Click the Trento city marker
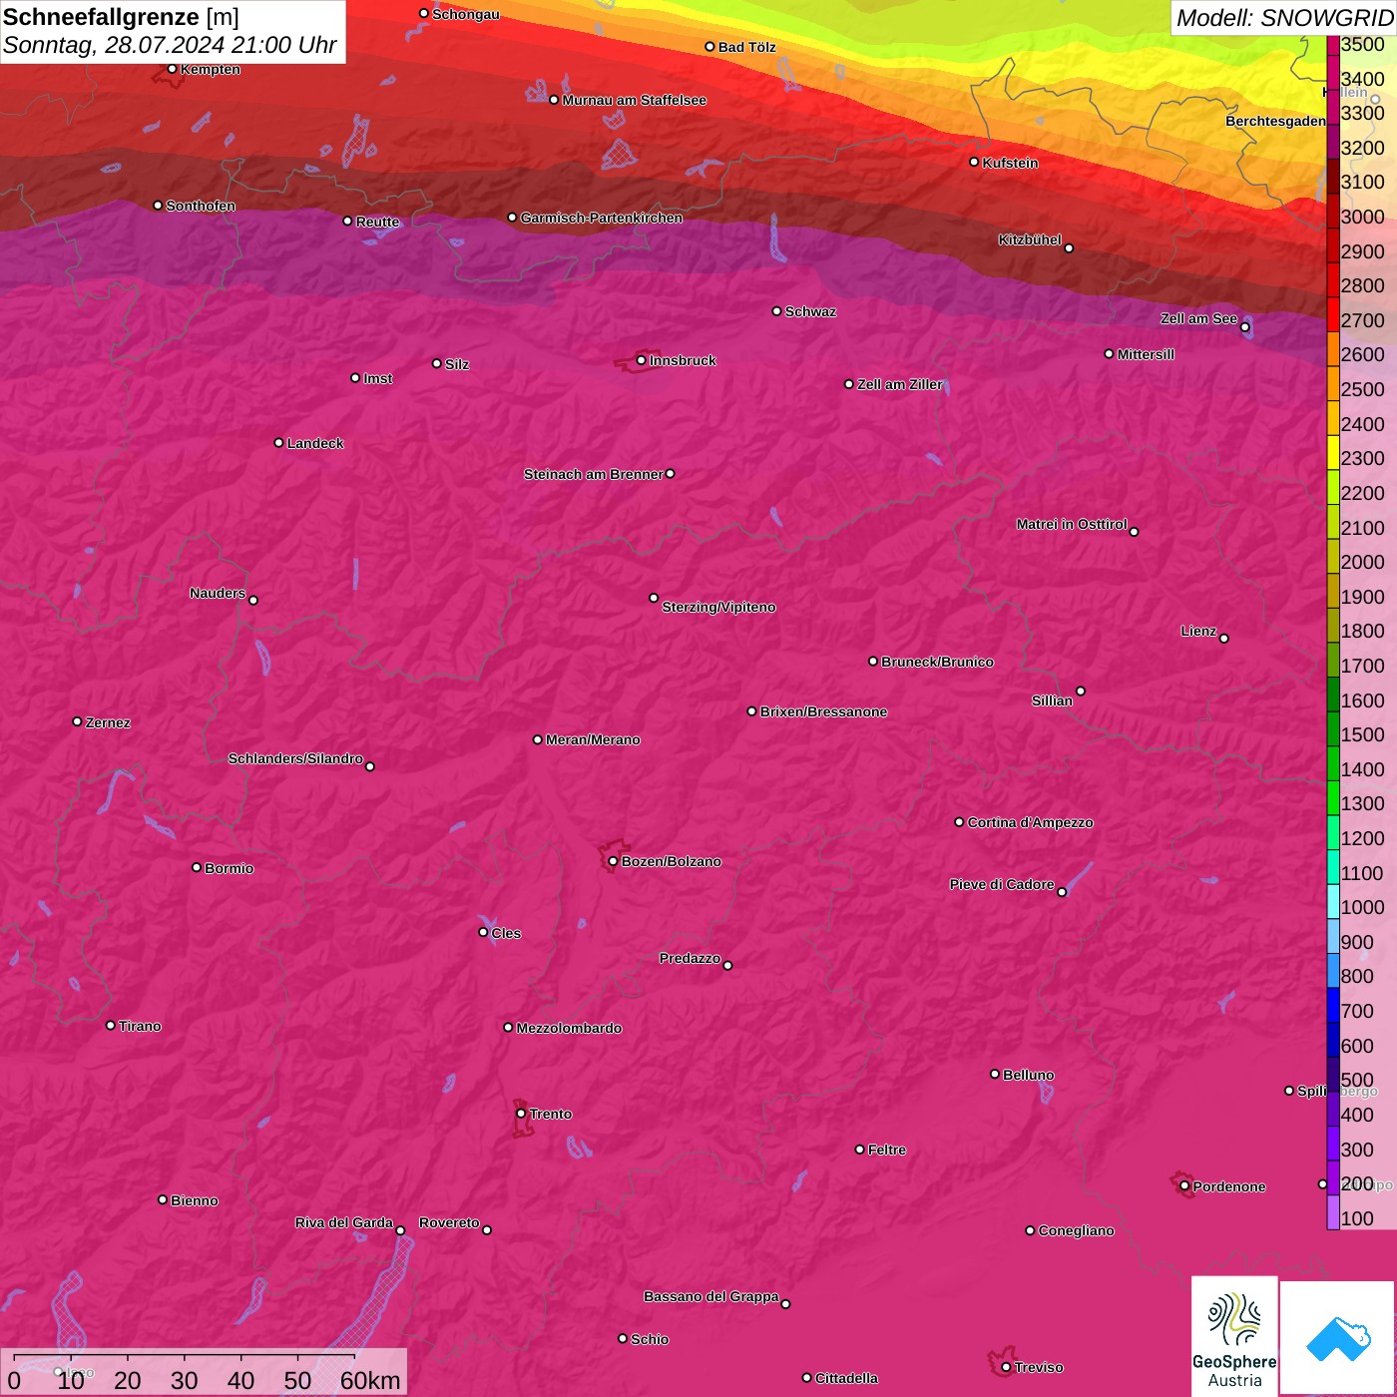Image resolution: width=1397 pixels, height=1397 pixels. pyautogui.click(x=521, y=1114)
